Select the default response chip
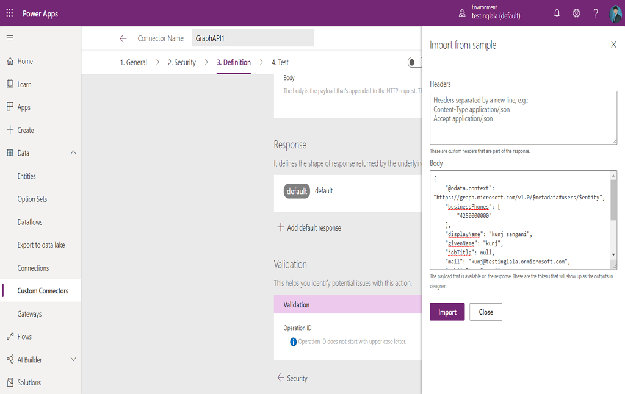Viewport: 625px width, 394px height. [297, 191]
